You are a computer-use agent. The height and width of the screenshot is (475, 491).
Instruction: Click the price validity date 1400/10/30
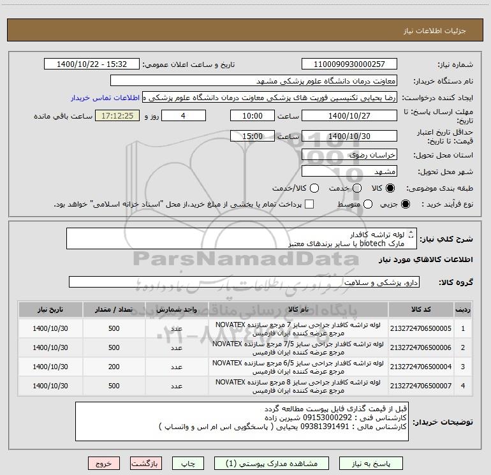tap(349, 136)
